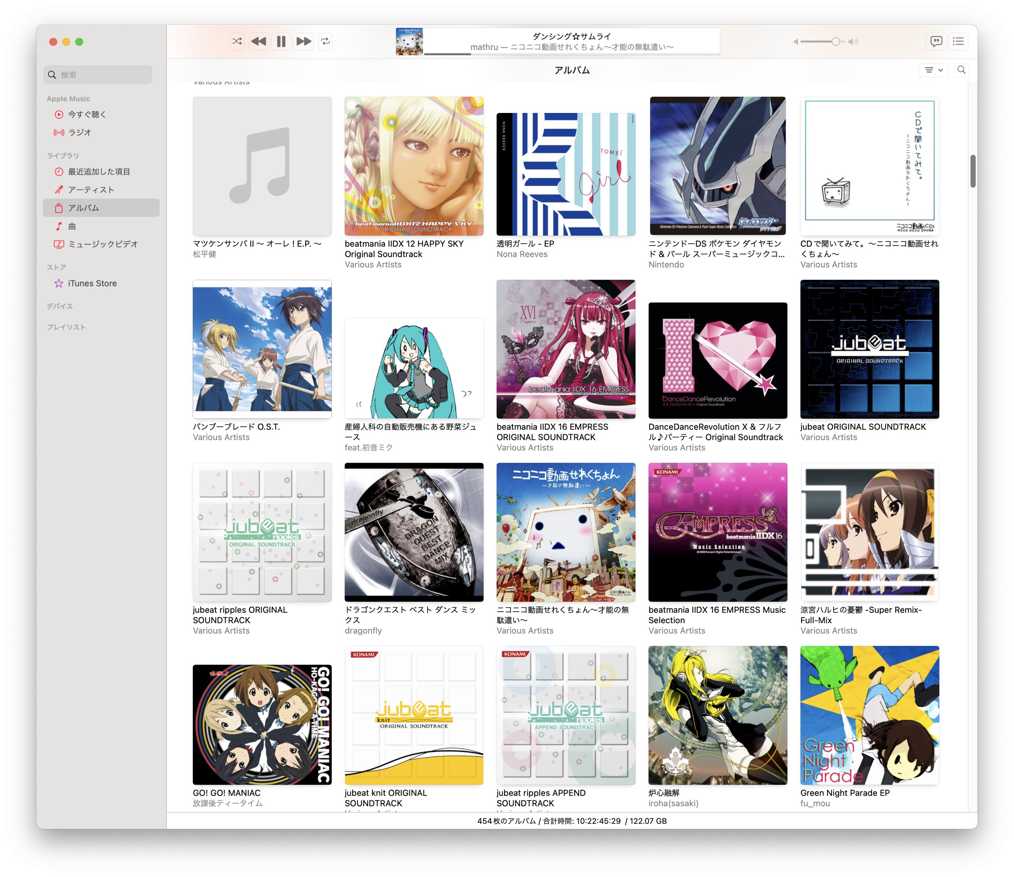1014x877 pixels.
Task: Click the magnifier icon beside アルバム header
Action: tap(961, 70)
